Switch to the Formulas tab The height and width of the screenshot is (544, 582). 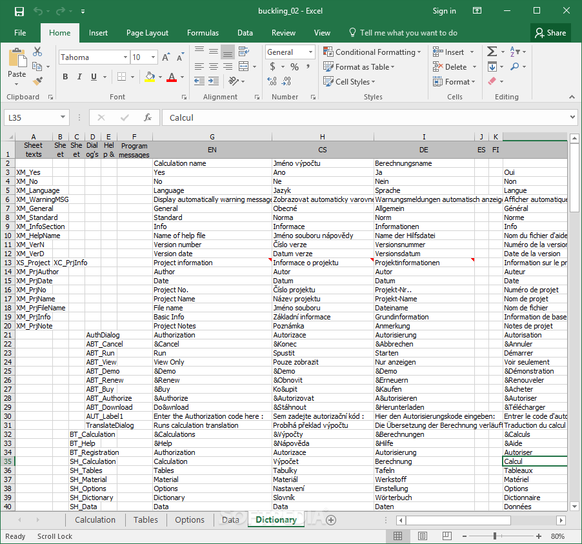203,33
